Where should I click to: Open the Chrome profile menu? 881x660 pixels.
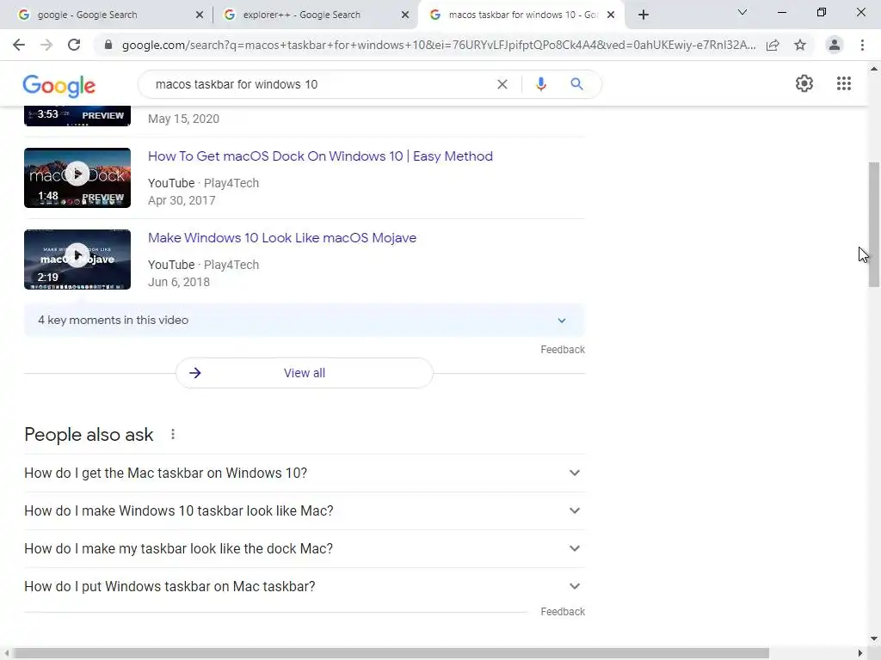tap(835, 45)
